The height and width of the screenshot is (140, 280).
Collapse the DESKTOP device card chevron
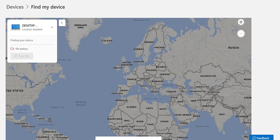(52, 27)
